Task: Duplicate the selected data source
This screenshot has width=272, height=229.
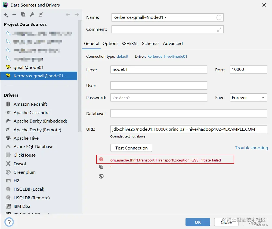Action: click(x=23, y=14)
